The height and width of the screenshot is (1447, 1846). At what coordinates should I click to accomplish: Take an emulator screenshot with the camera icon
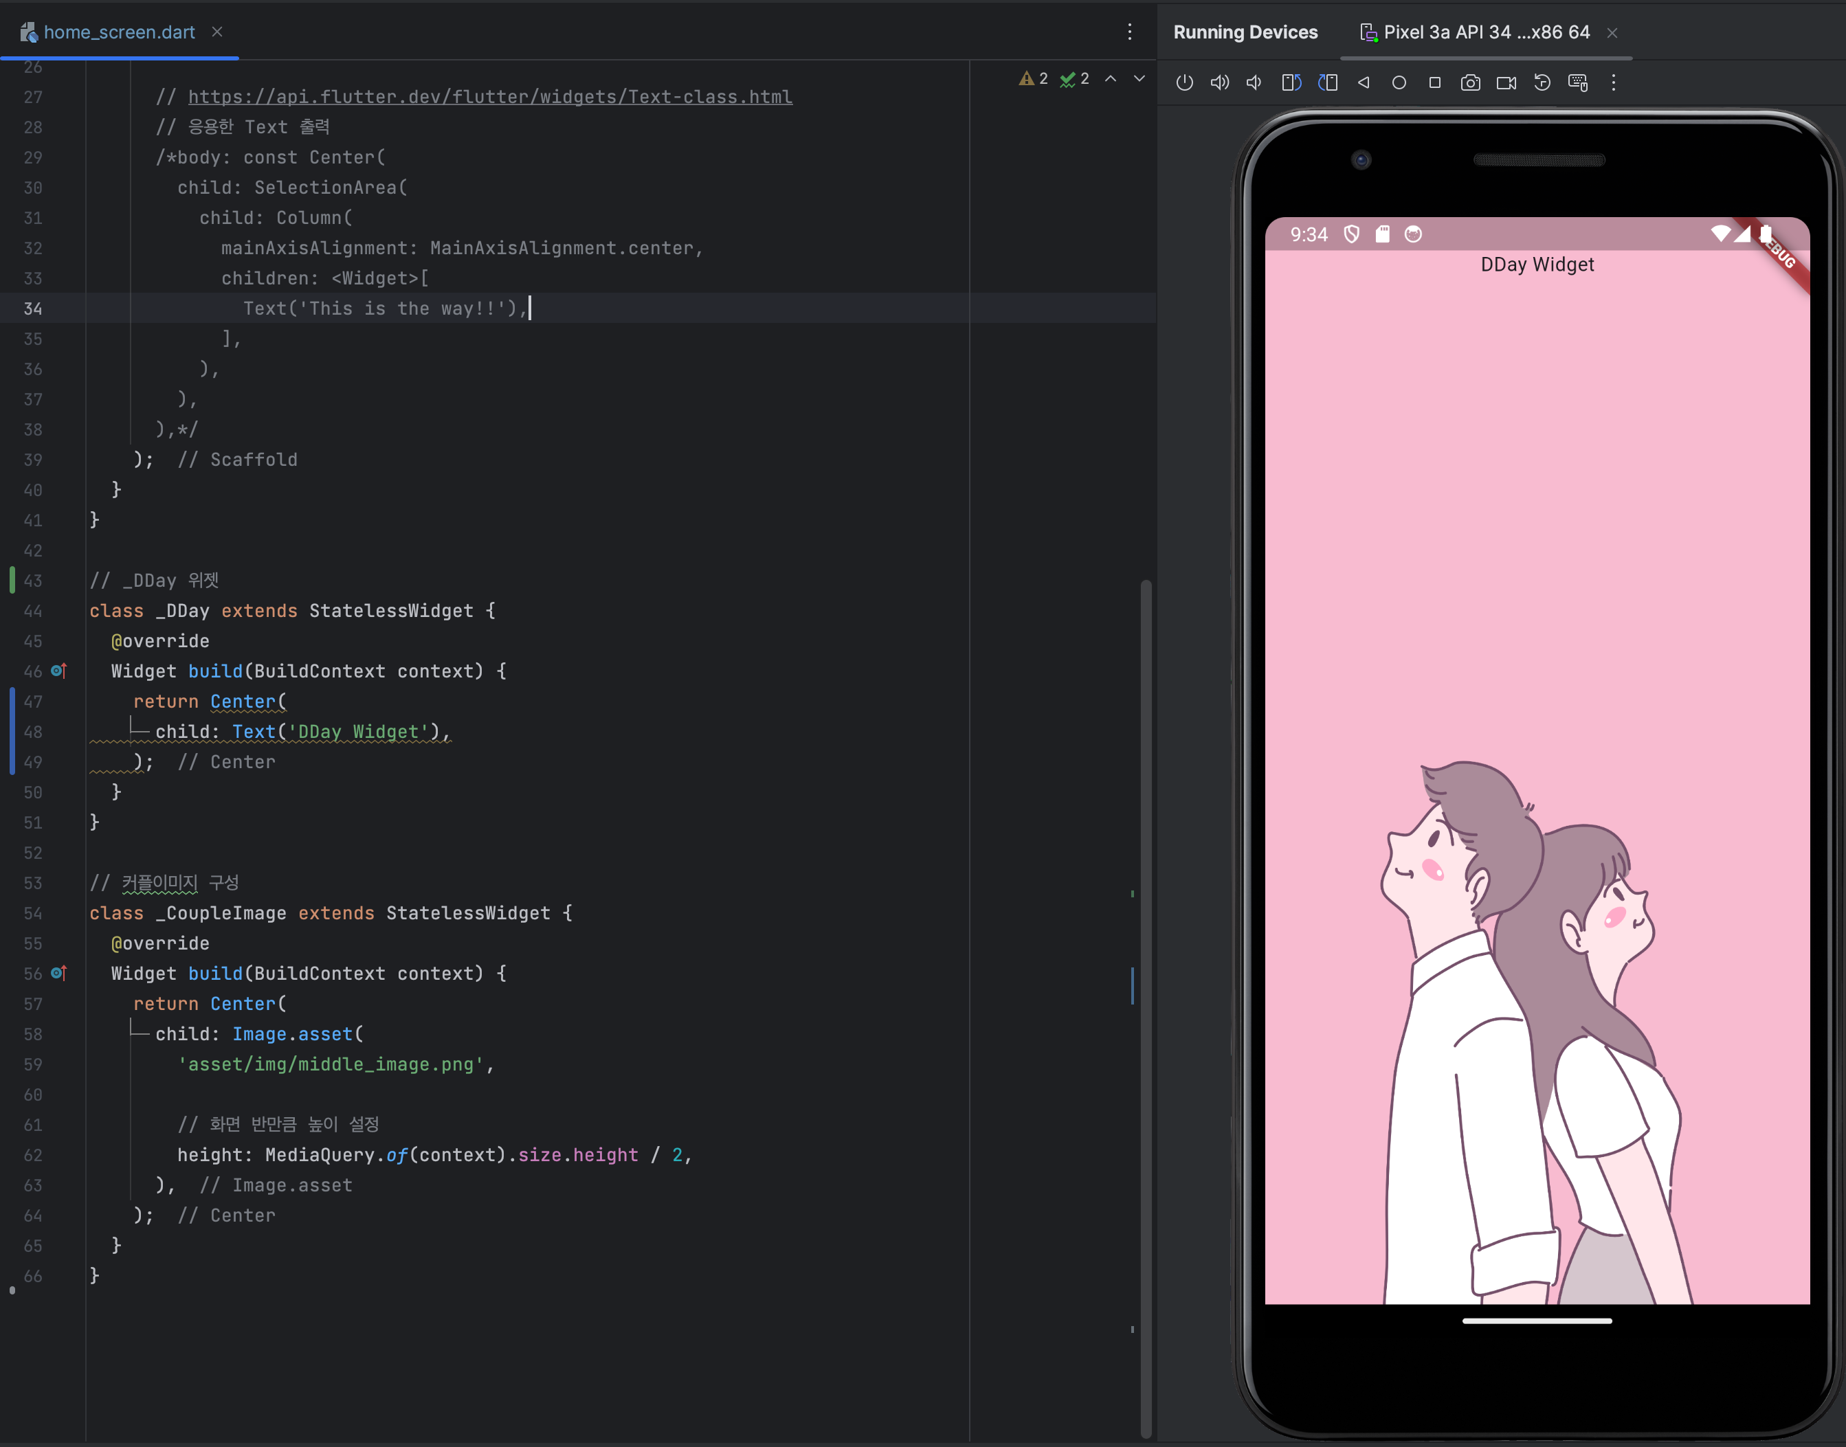tap(1470, 82)
